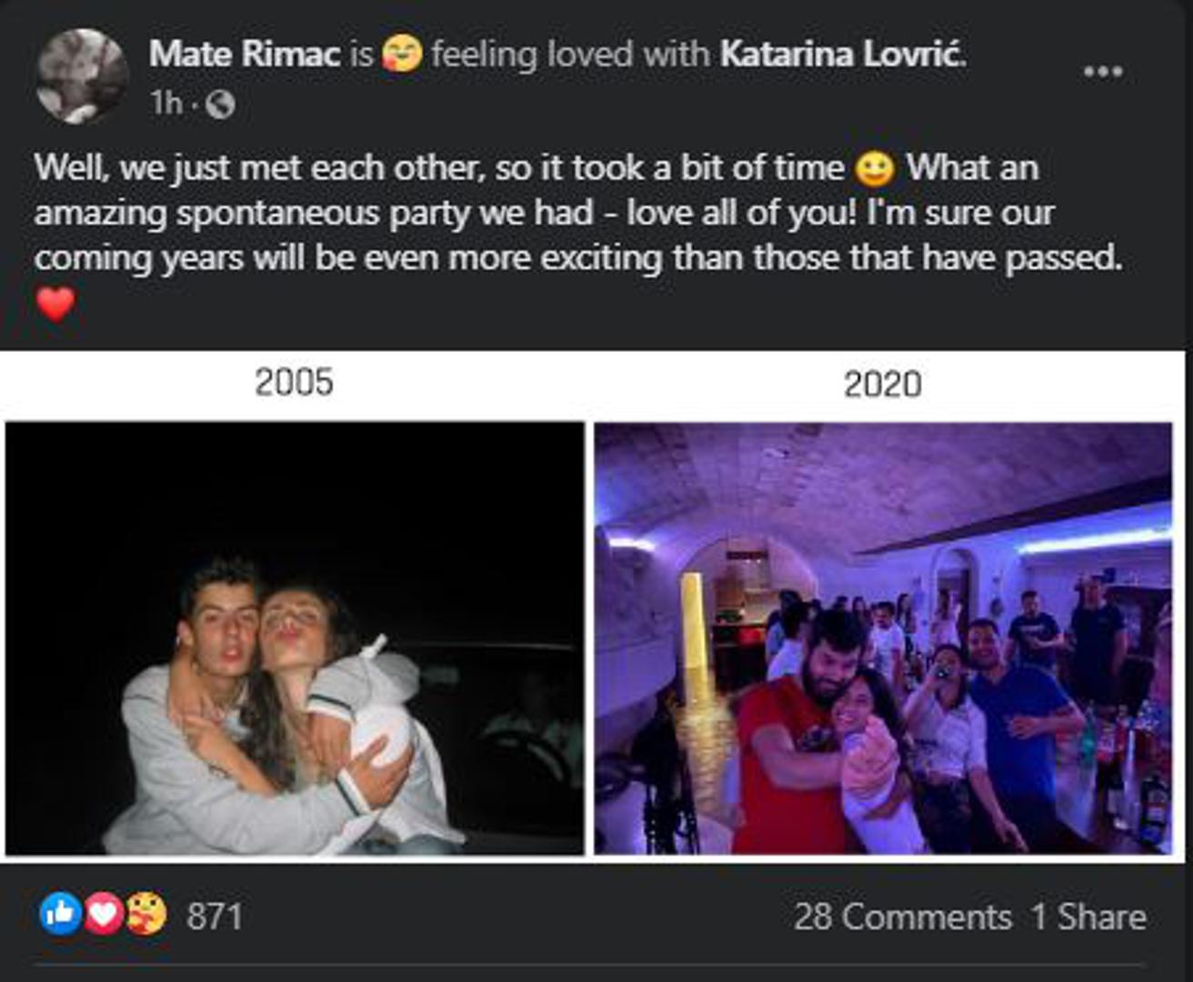Click the 1h post timestamp
Viewport: 1193px width, 982px height.
click(x=166, y=104)
